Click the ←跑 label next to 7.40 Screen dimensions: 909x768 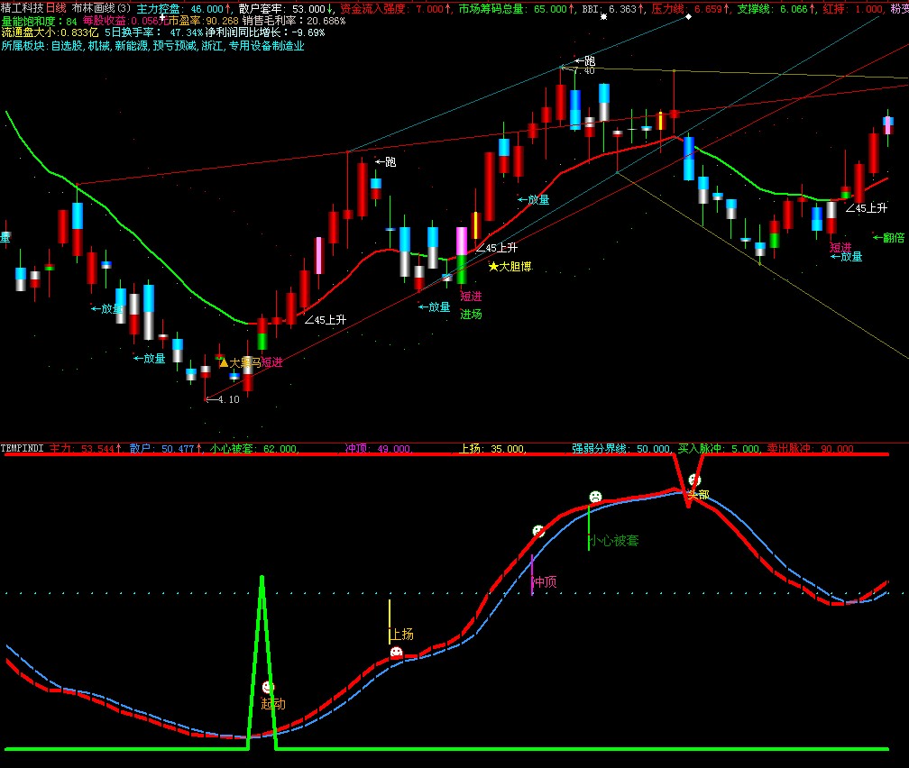click(585, 60)
